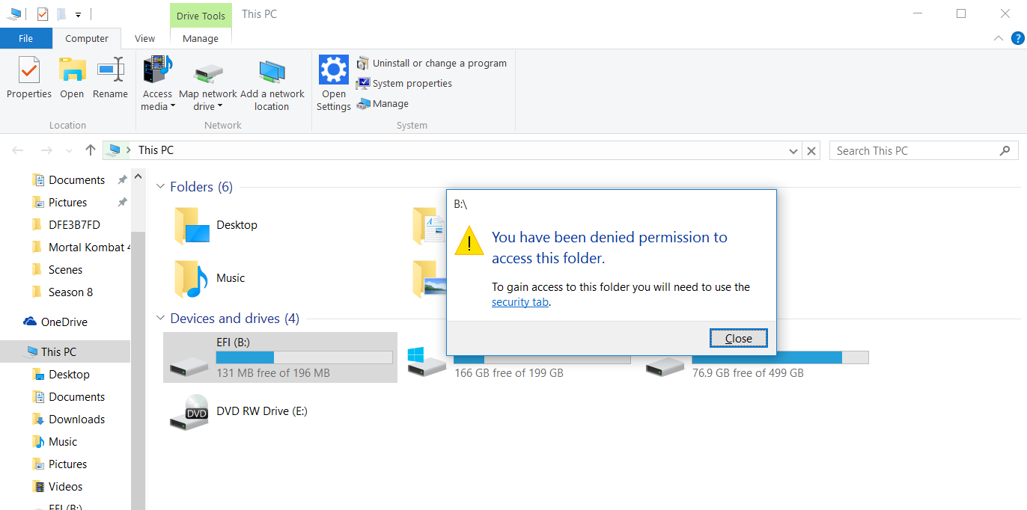The image size is (1027, 510).
Task: Switch to the View tab
Action: [145, 38]
